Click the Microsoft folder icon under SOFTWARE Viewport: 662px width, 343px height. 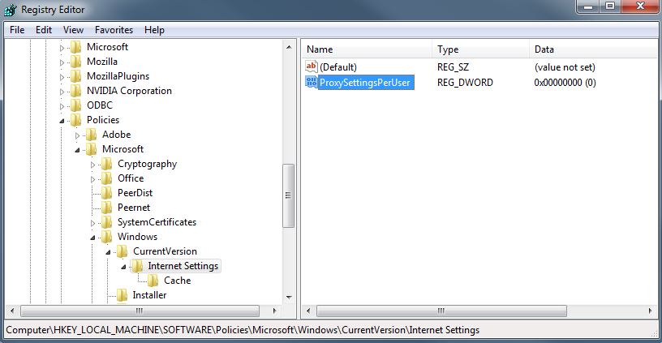[x=76, y=47]
